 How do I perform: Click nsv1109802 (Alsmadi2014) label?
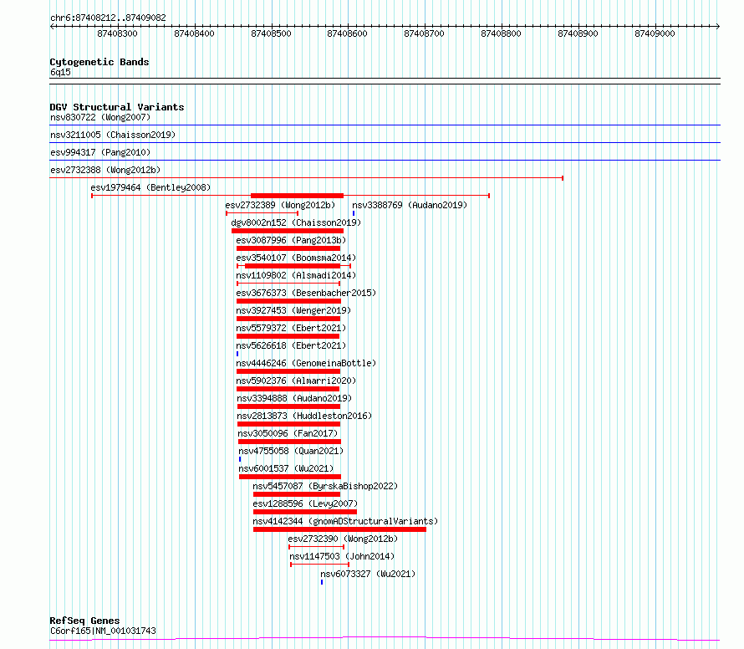[296, 275]
